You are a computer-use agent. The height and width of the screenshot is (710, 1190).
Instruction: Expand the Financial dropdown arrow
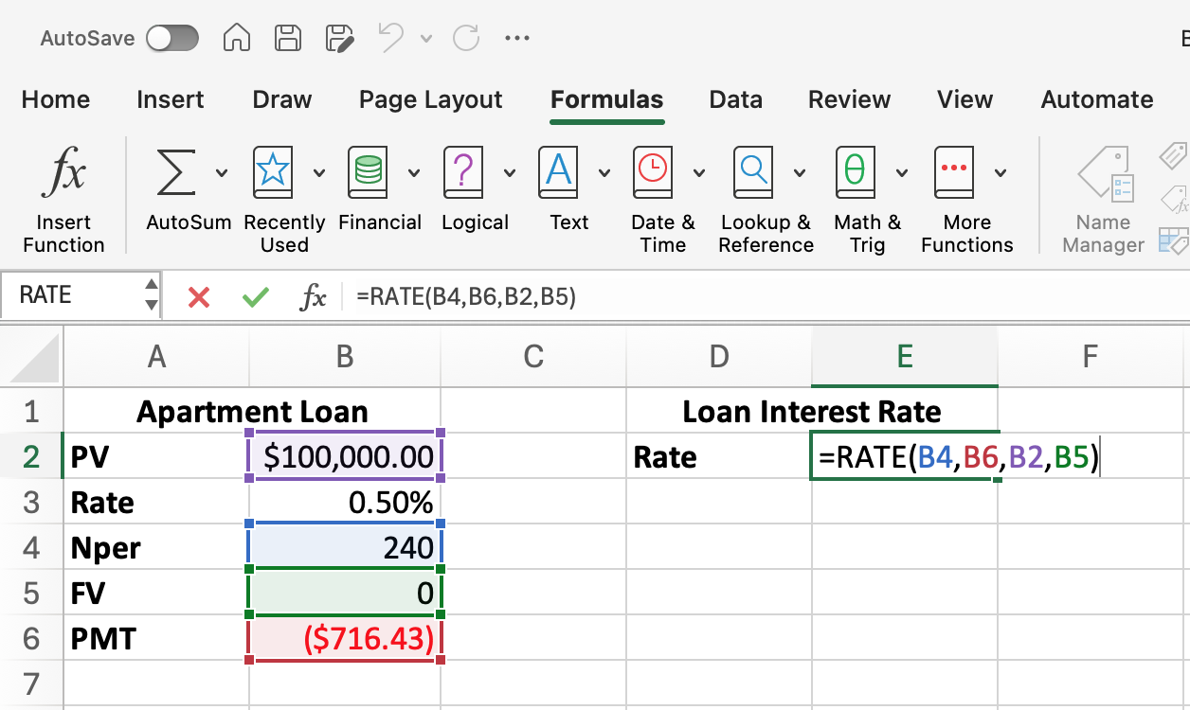click(414, 172)
